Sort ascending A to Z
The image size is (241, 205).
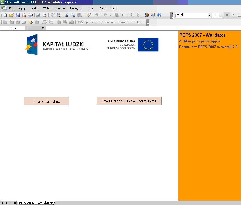[x=132, y=15]
